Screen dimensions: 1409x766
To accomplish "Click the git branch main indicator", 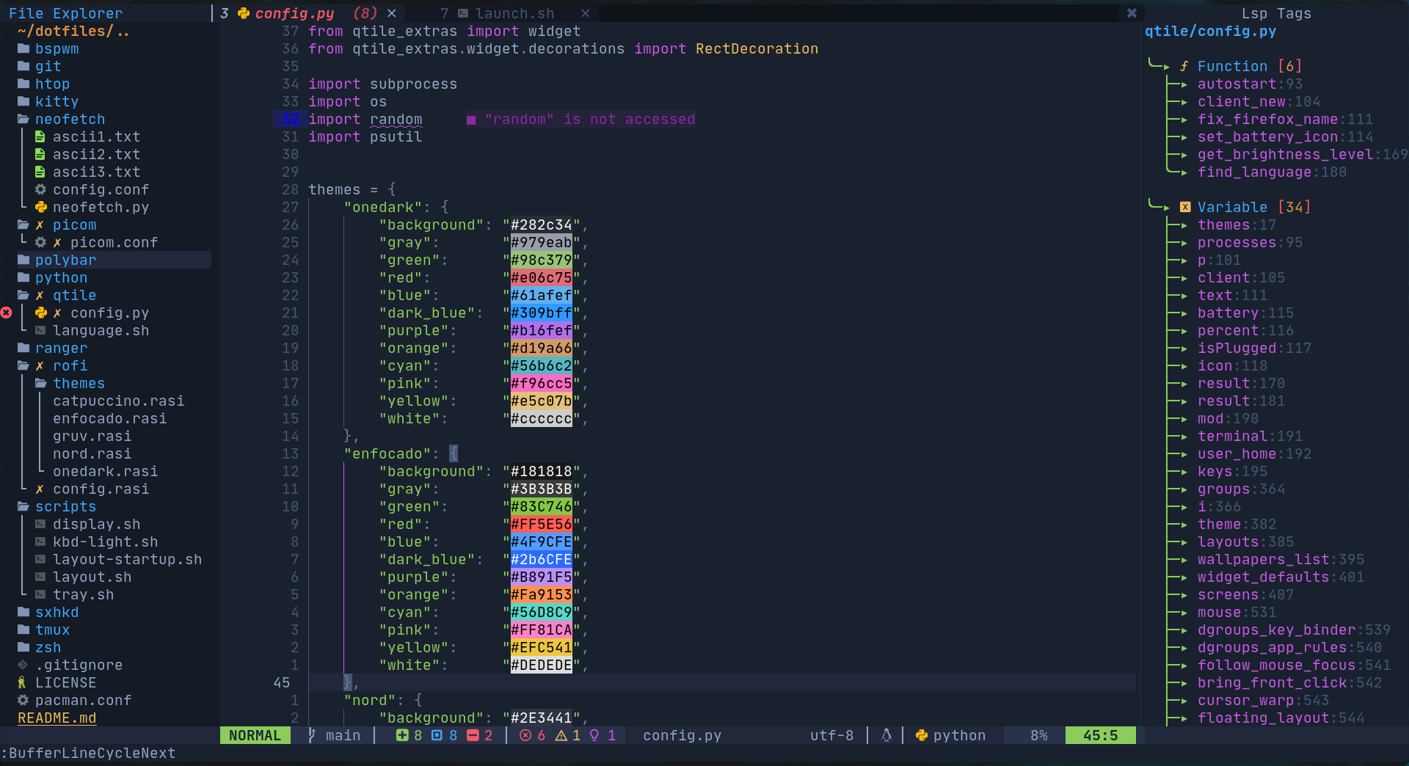I will [335, 735].
